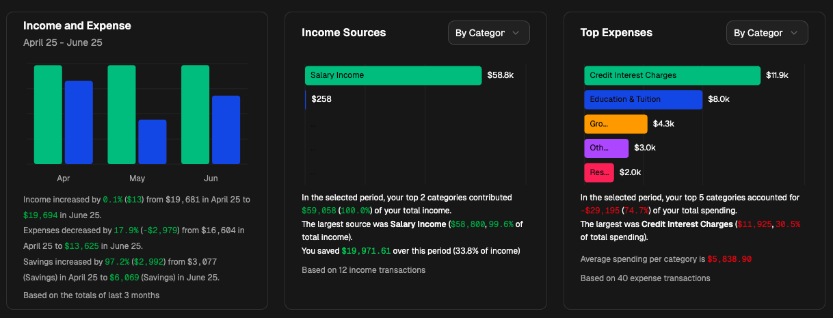Click the May axis label
The width and height of the screenshot is (833, 318).
pos(137,178)
